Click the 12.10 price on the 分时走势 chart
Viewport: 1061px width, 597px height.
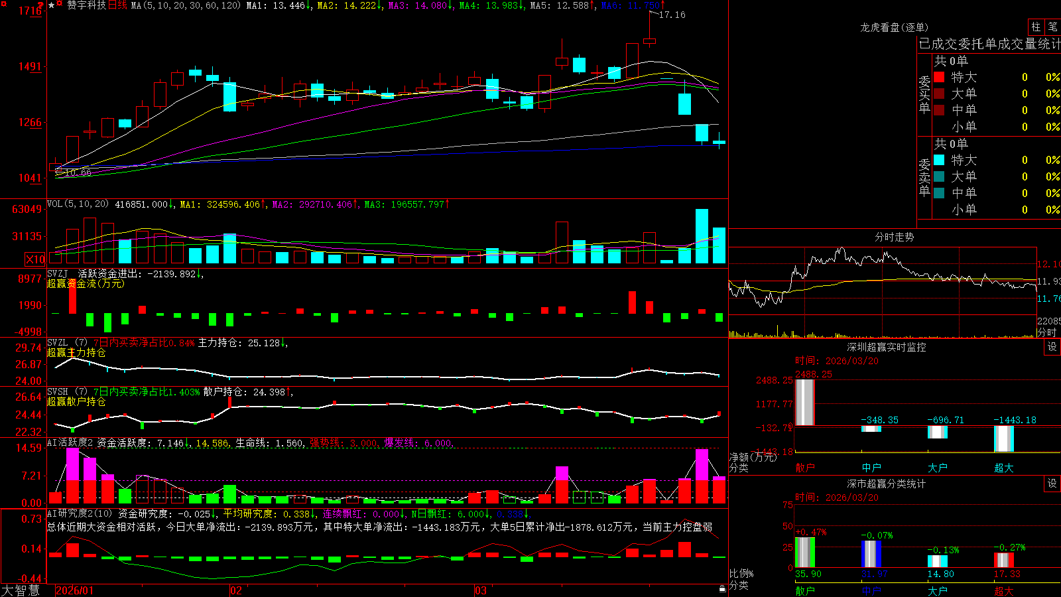click(1049, 264)
